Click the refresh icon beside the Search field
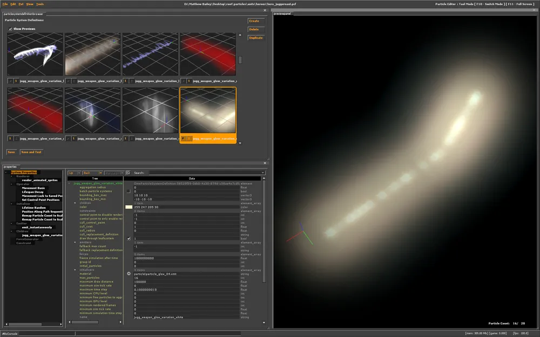Screen dimensions: 540x337 click(x=128, y=173)
